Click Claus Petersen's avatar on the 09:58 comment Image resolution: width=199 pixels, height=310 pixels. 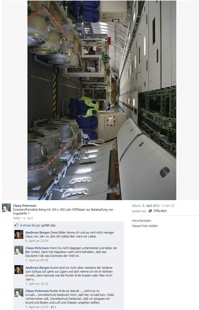click(19, 250)
